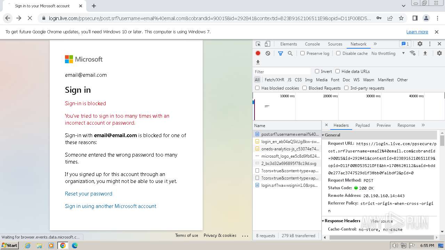
Task: Filter requests by Fetch/XHR
Action: (x=274, y=80)
